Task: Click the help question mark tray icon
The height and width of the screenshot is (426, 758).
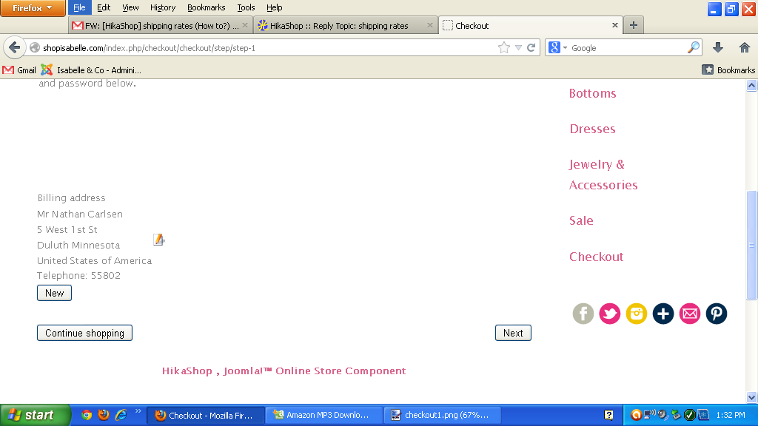Action: [608, 415]
